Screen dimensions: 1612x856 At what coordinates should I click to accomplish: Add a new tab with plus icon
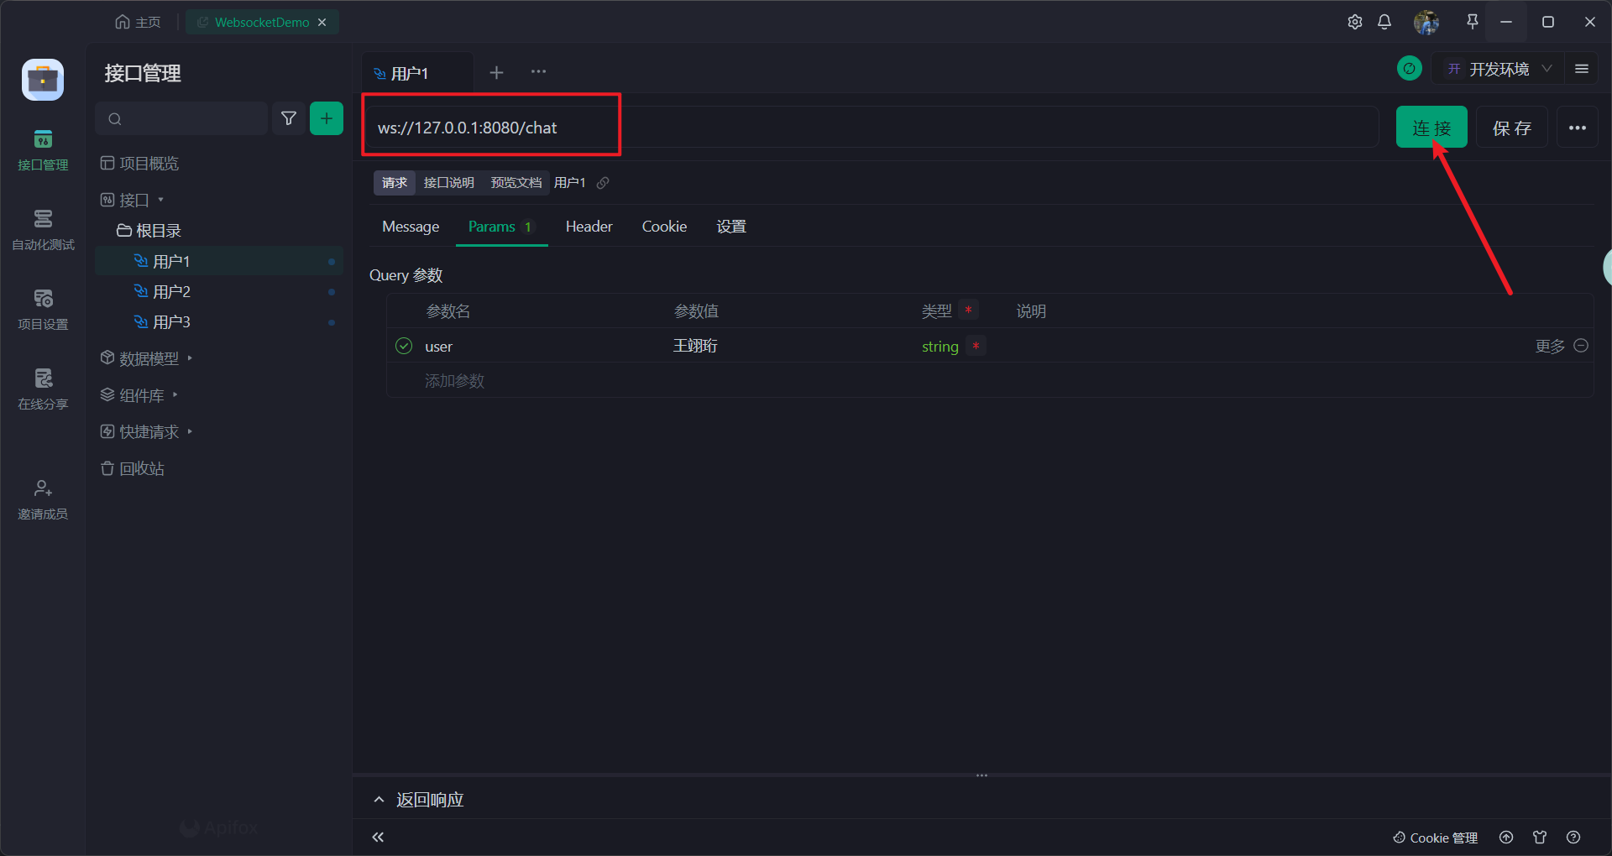click(x=496, y=73)
